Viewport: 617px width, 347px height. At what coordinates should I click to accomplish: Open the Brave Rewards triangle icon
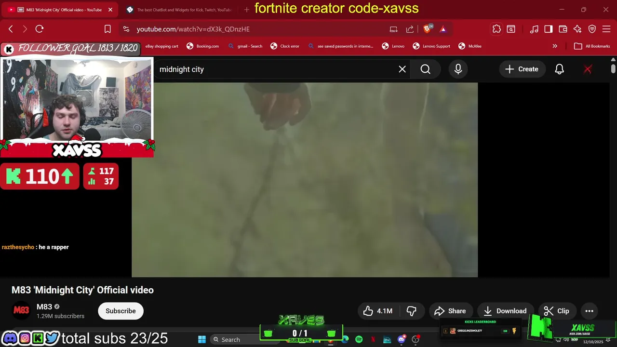443,29
